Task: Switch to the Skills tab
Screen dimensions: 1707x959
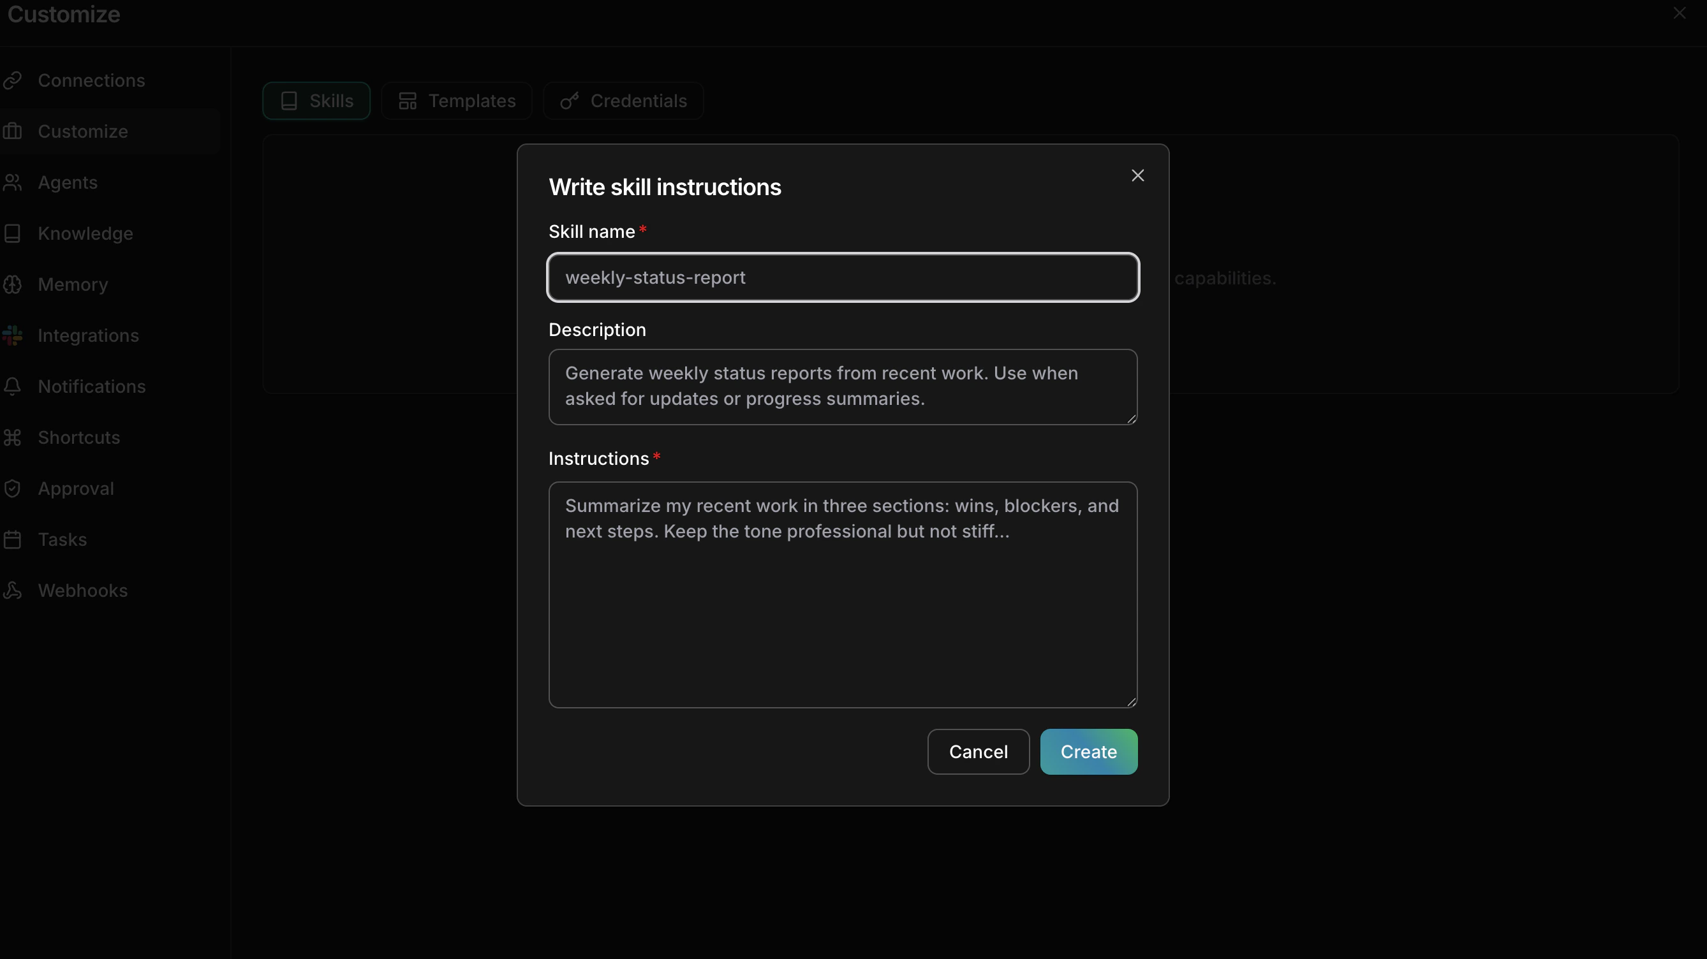Action: coord(315,101)
